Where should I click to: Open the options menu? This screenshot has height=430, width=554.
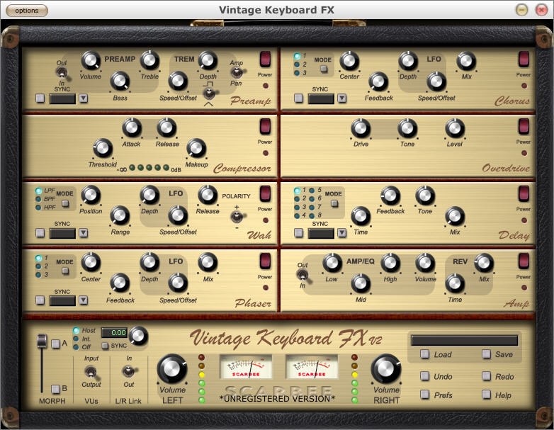click(27, 11)
